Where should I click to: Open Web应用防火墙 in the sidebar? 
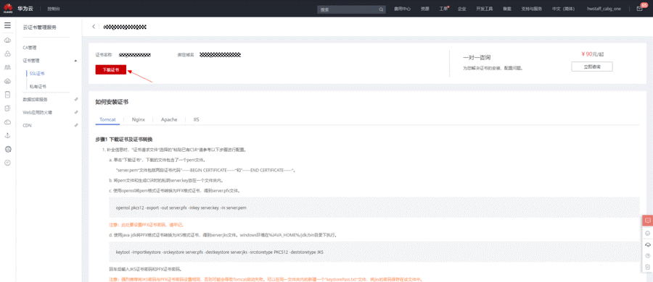coord(37,112)
